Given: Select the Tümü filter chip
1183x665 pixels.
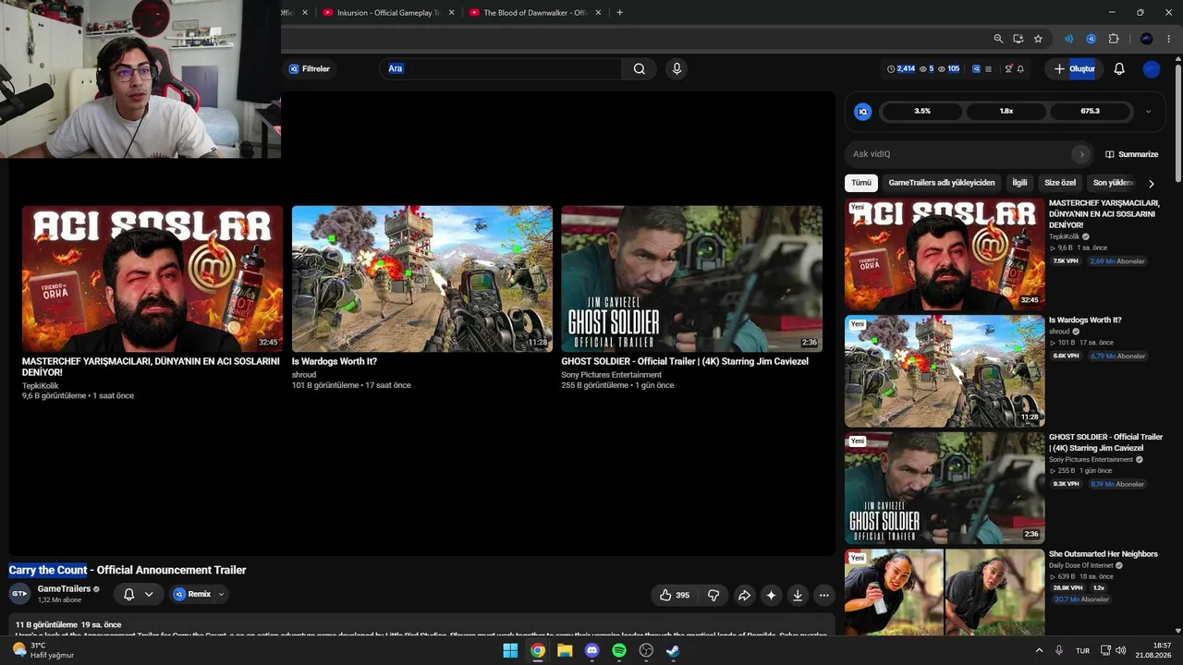Looking at the screenshot, I should pos(861,183).
